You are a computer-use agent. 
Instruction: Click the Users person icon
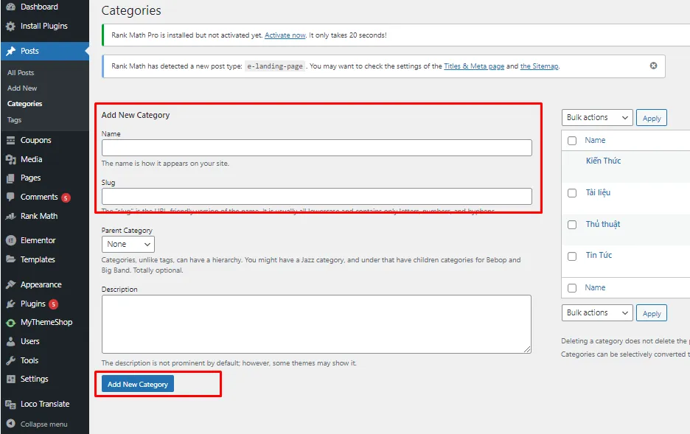click(10, 341)
